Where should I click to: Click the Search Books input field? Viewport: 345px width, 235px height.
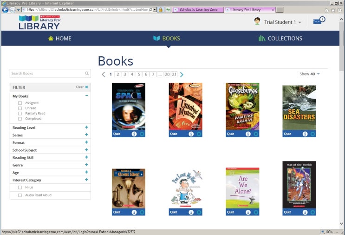point(50,74)
